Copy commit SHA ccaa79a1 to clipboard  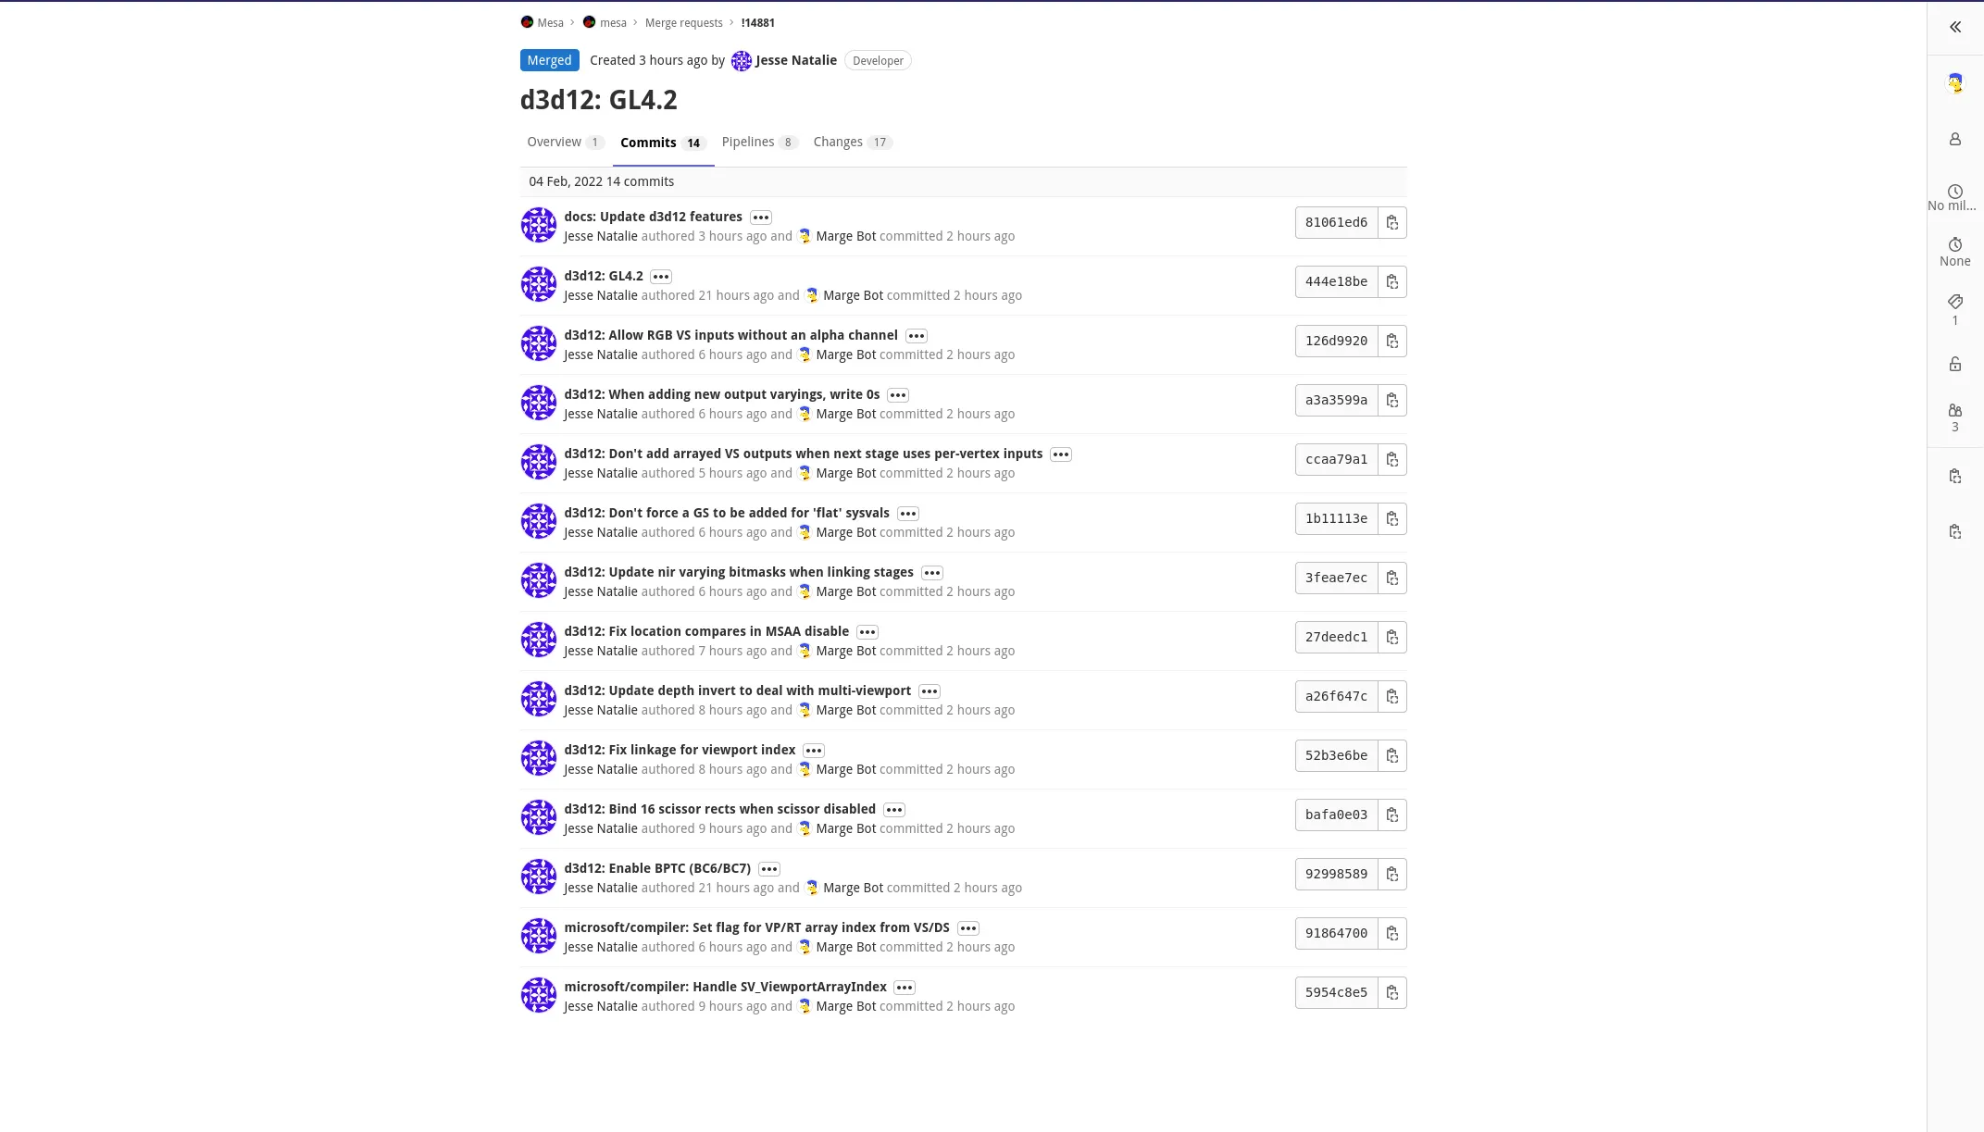pyautogui.click(x=1391, y=459)
